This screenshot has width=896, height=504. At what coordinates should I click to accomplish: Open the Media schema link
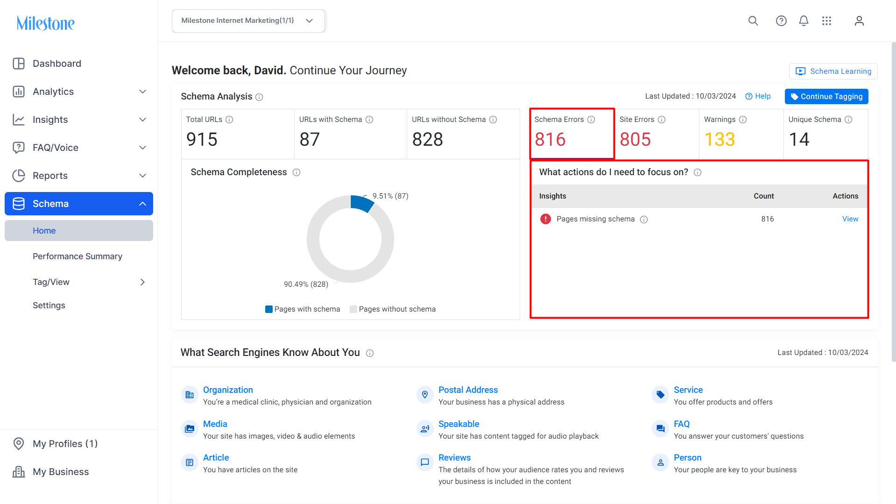[215, 424]
